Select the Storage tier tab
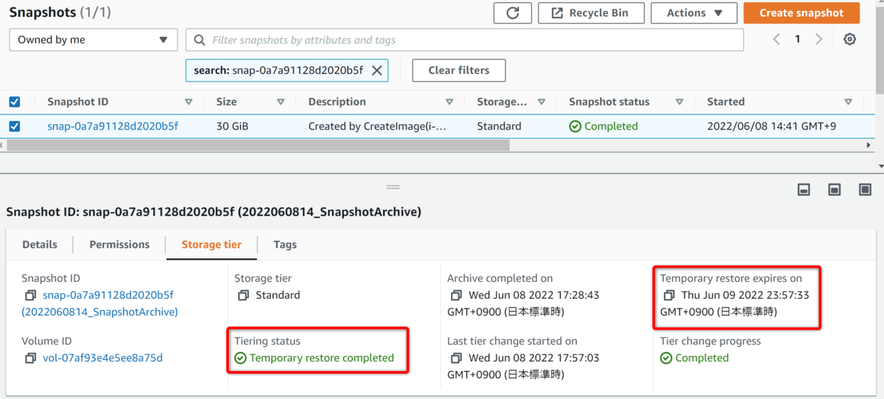Screen dimensions: 884x399 pyautogui.click(x=211, y=244)
